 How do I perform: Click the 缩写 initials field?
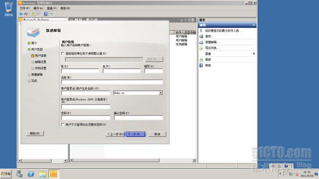(154, 71)
